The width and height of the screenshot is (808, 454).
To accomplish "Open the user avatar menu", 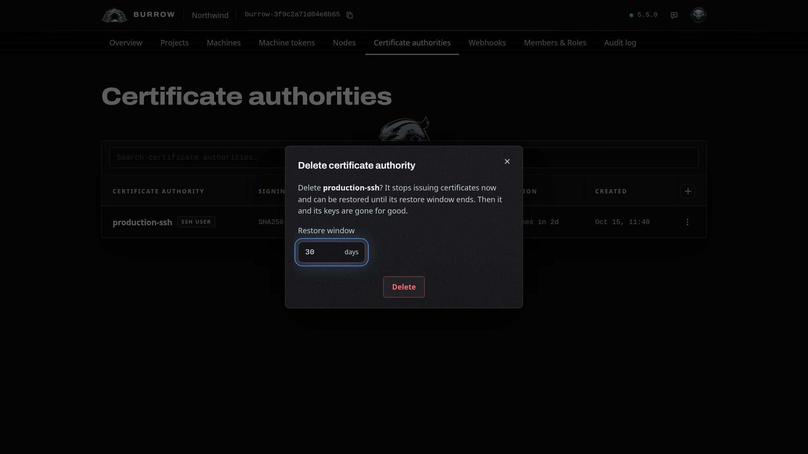I will pos(699,15).
